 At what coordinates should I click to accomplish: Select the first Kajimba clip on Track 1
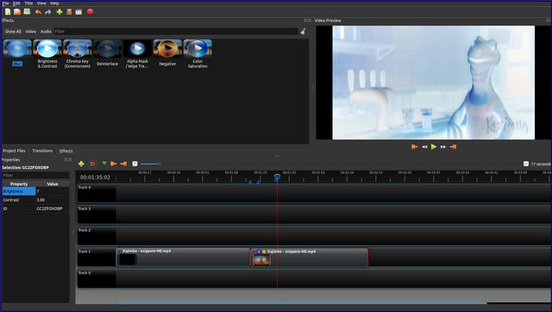(x=183, y=257)
